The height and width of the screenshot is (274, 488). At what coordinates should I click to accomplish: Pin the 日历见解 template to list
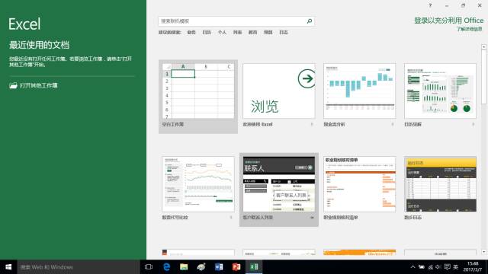(x=473, y=124)
